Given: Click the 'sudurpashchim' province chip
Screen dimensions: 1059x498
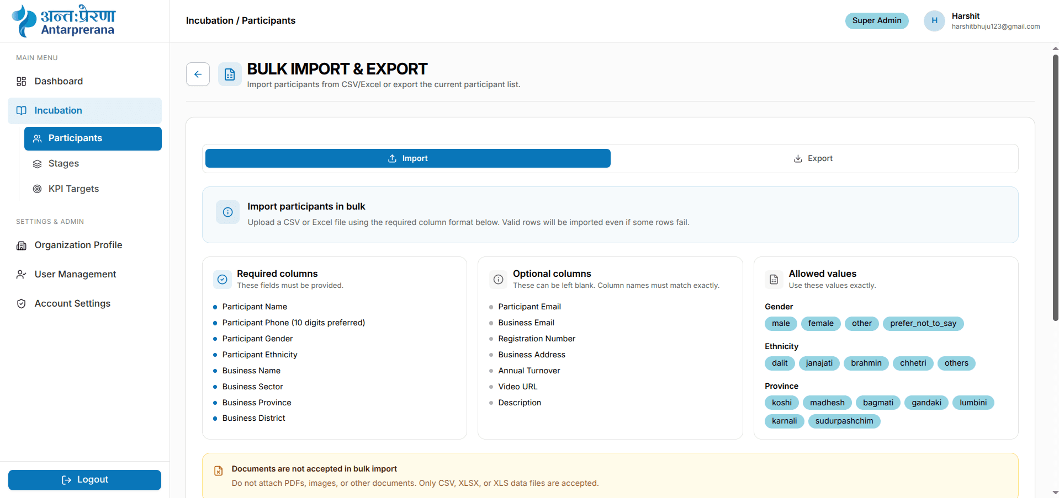Looking at the screenshot, I should (844, 421).
